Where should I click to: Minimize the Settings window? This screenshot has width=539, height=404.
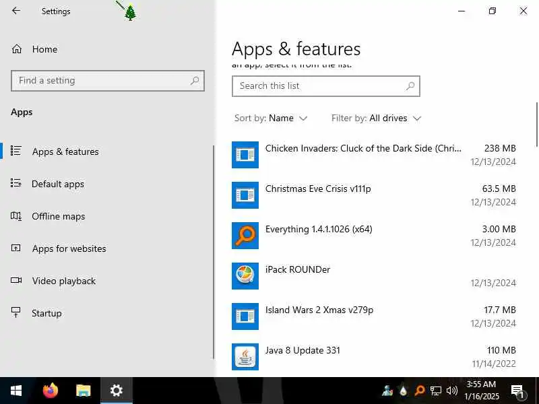click(462, 11)
